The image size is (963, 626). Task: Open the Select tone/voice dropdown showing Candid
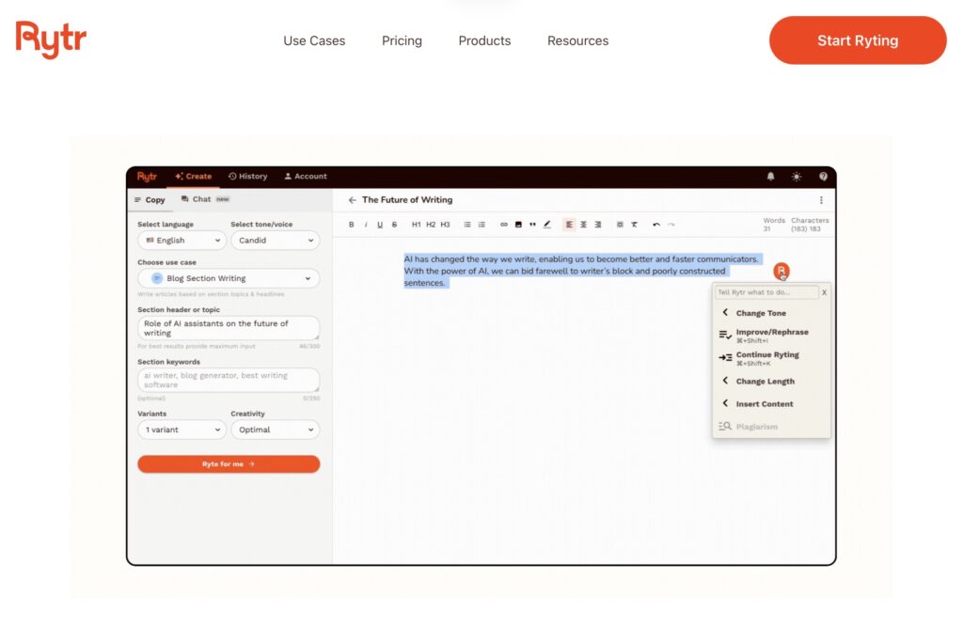(276, 240)
